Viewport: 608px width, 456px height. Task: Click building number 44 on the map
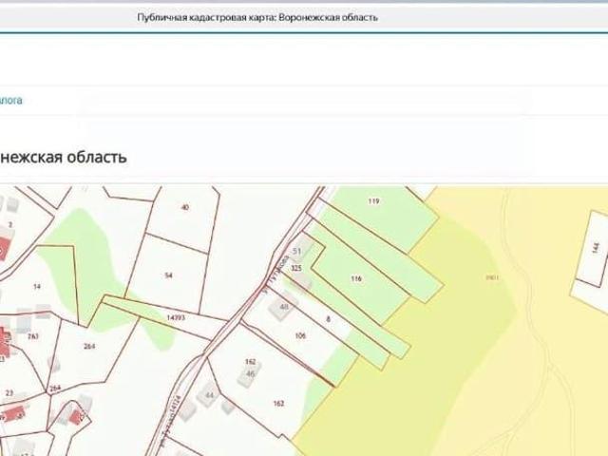[209, 395]
